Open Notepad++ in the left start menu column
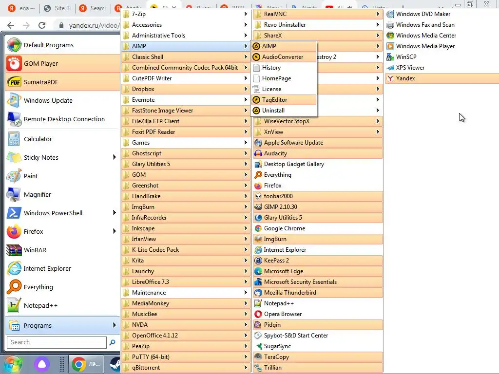Image resolution: width=499 pixels, height=374 pixels. [62, 305]
